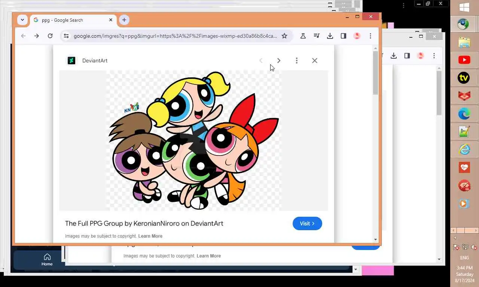
Task: Click scroll up arrow in front window
Action: (375, 48)
